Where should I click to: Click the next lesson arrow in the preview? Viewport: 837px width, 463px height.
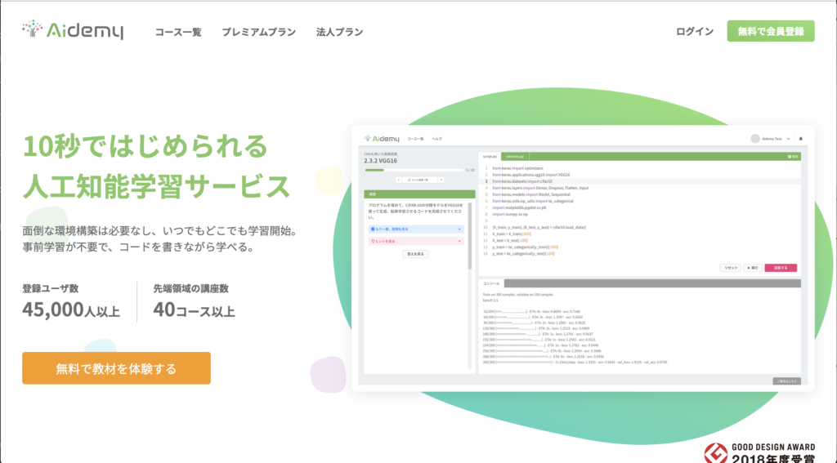click(x=441, y=180)
